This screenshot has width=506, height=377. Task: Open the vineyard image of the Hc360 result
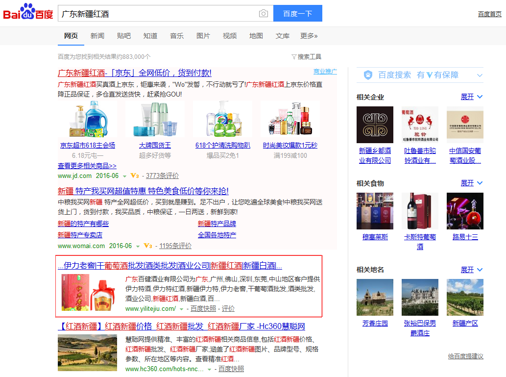[x=88, y=353]
